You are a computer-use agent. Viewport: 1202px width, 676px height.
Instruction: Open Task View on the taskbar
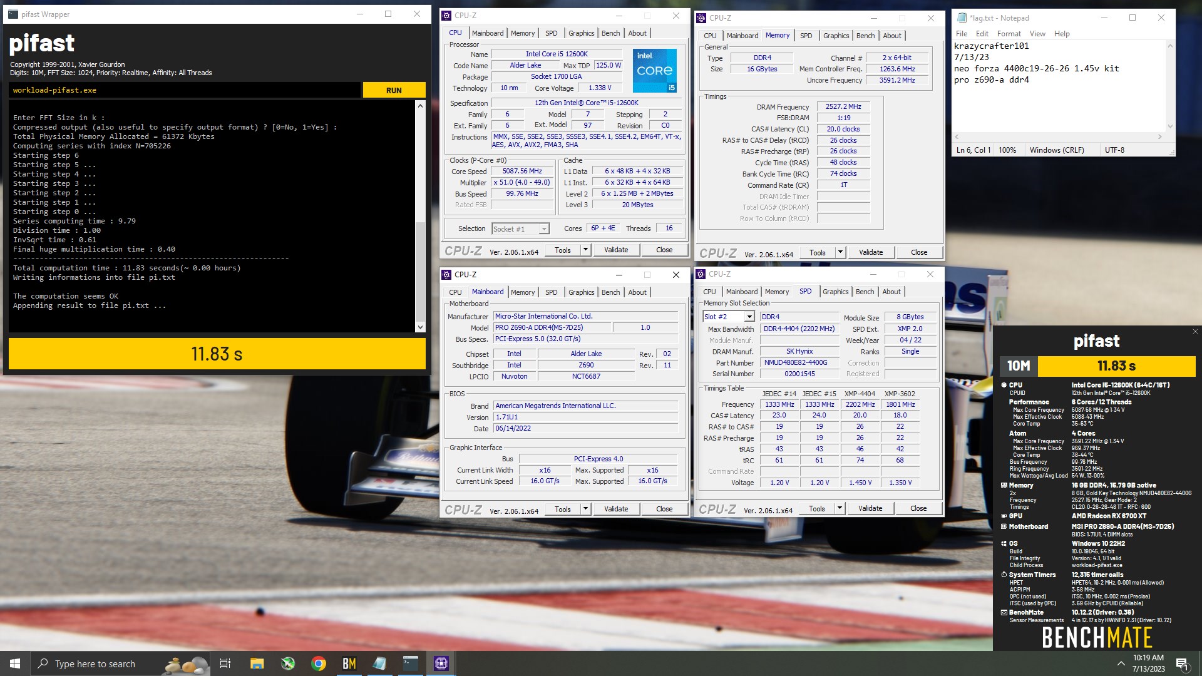pos(225,663)
